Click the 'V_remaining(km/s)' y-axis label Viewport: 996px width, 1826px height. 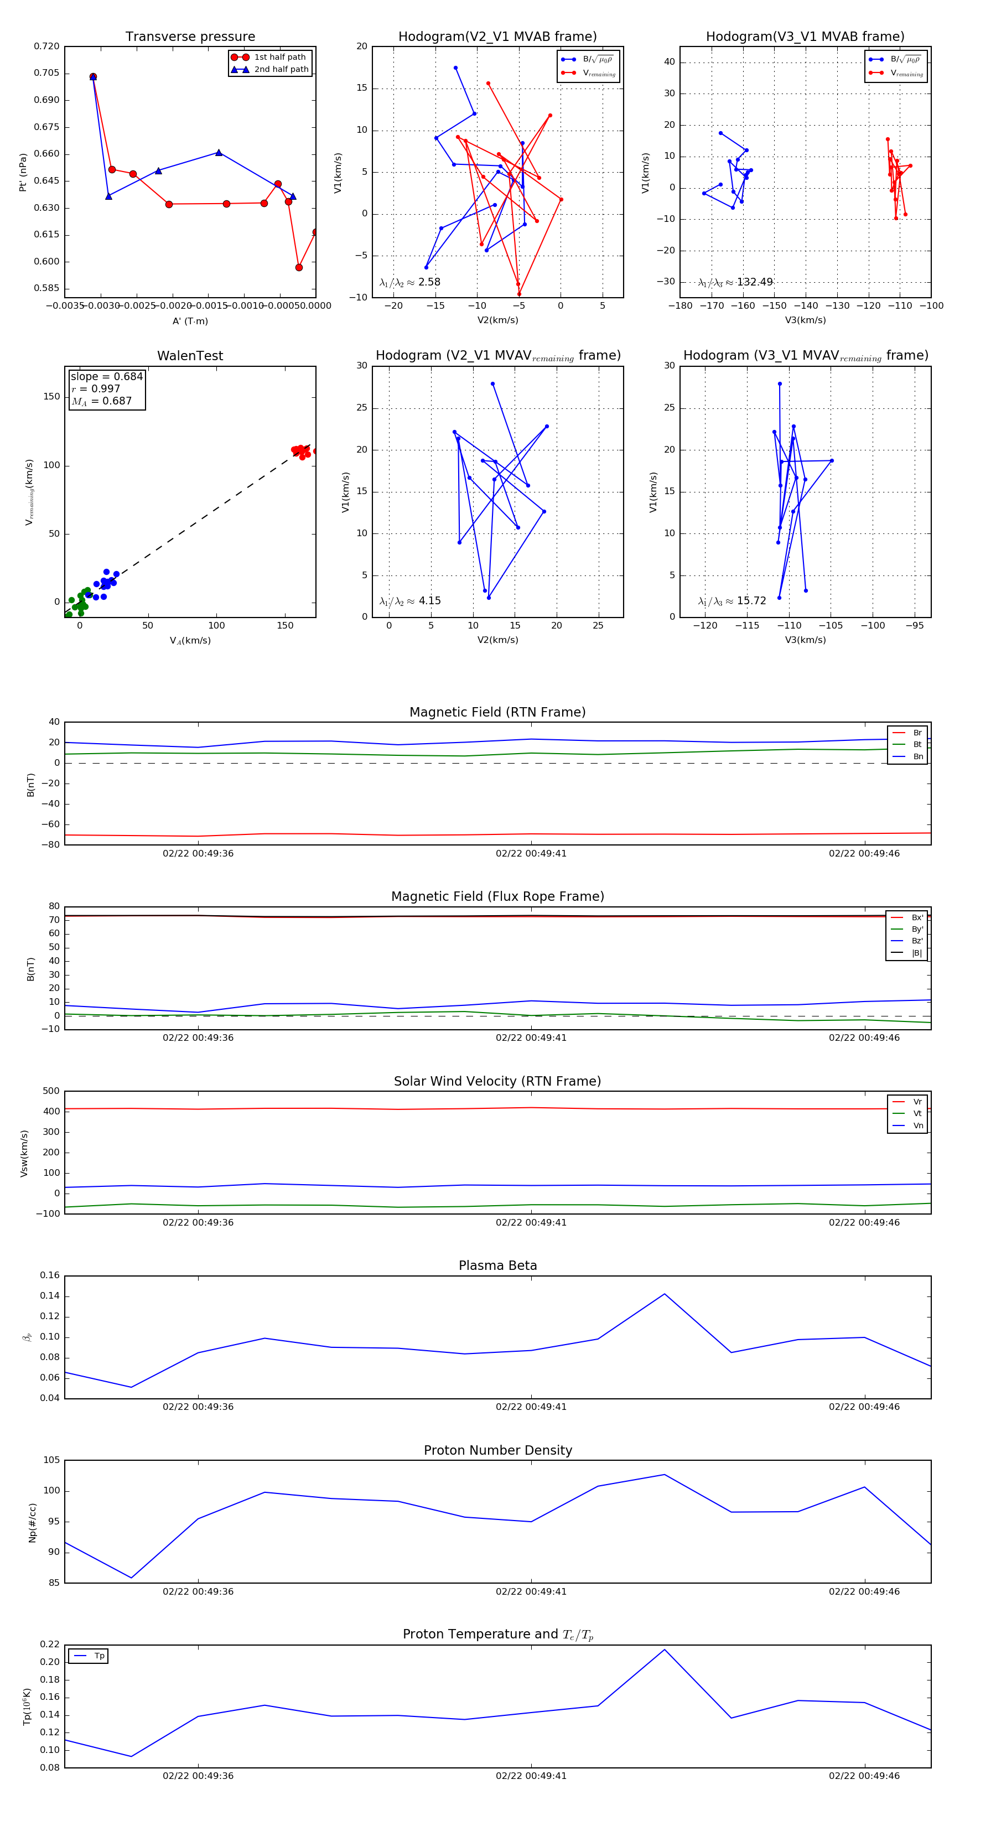29,492
